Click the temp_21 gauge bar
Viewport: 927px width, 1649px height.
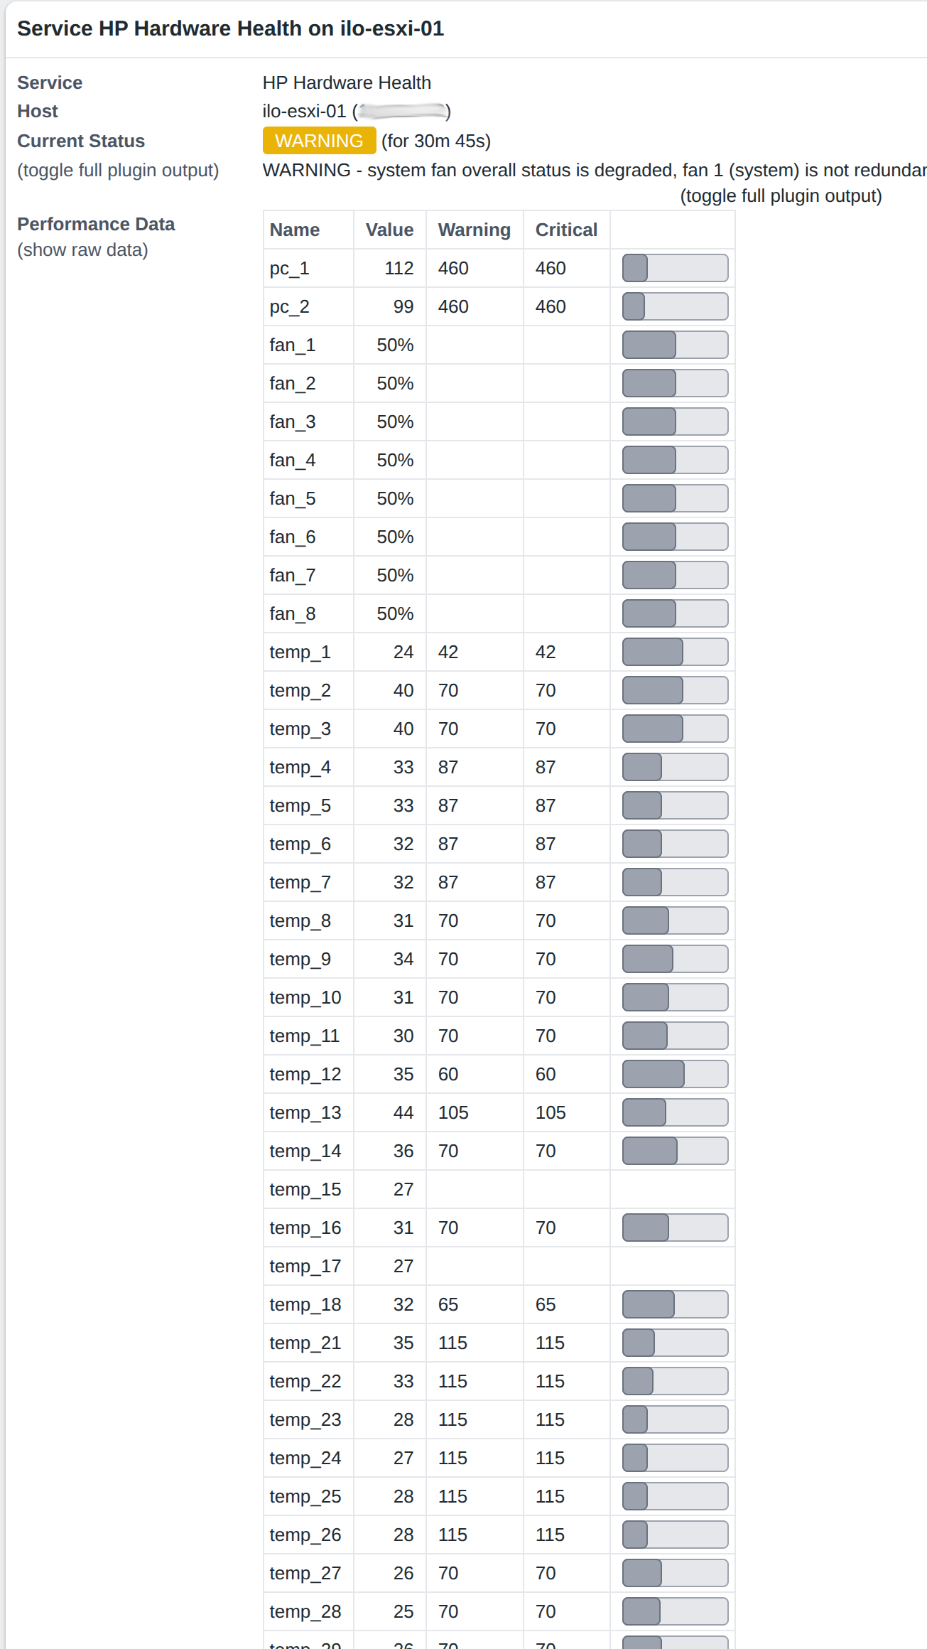[675, 1343]
